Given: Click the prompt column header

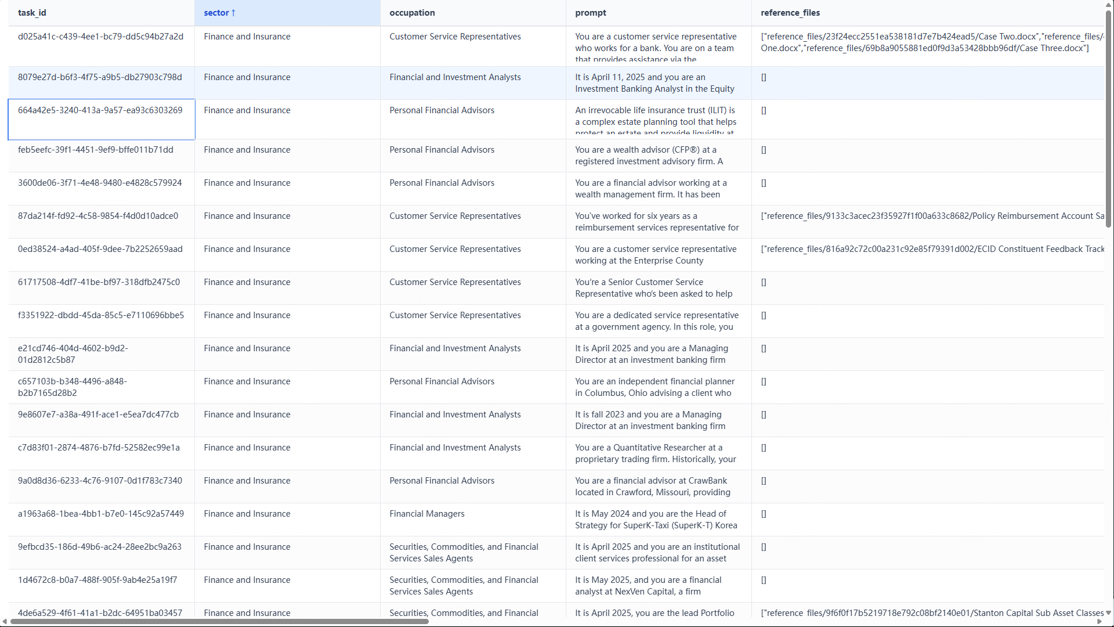Looking at the screenshot, I should click(x=591, y=13).
